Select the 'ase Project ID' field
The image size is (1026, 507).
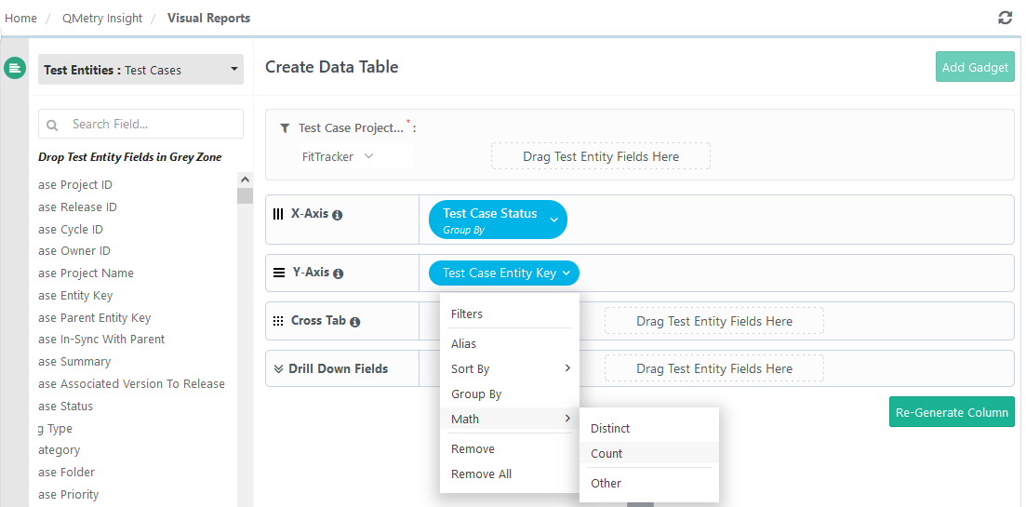[75, 185]
